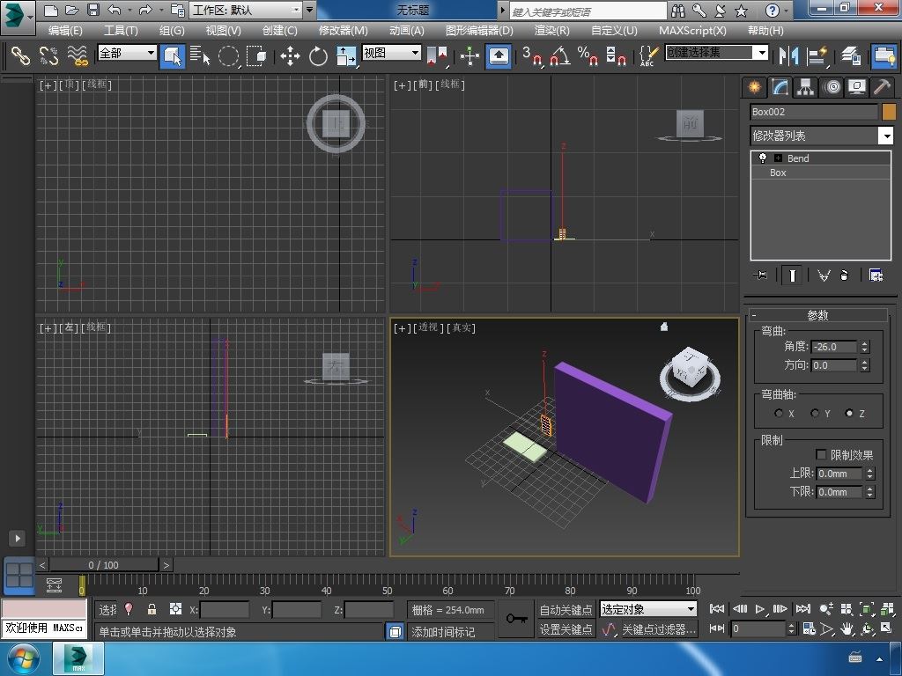
Task: Click the orange object color swatch
Action: [x=888, y=112]
